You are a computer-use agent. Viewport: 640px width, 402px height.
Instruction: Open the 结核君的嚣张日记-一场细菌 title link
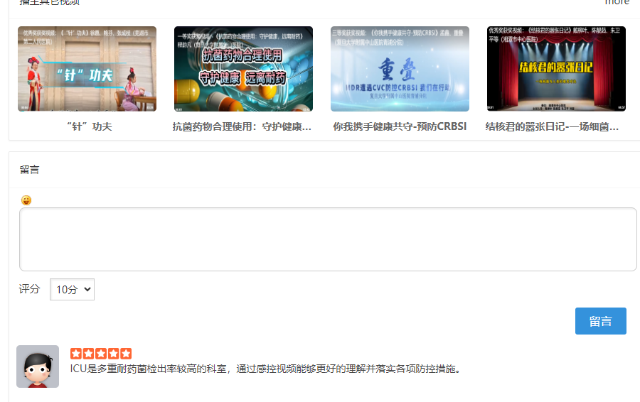tap(552, 126)
